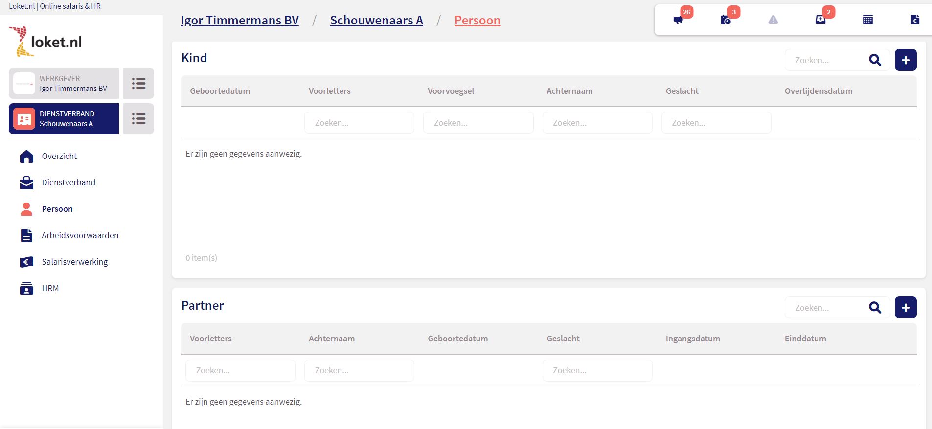
Task: Go to Overzicht in sidebar
Action: (x=59, y=156)
